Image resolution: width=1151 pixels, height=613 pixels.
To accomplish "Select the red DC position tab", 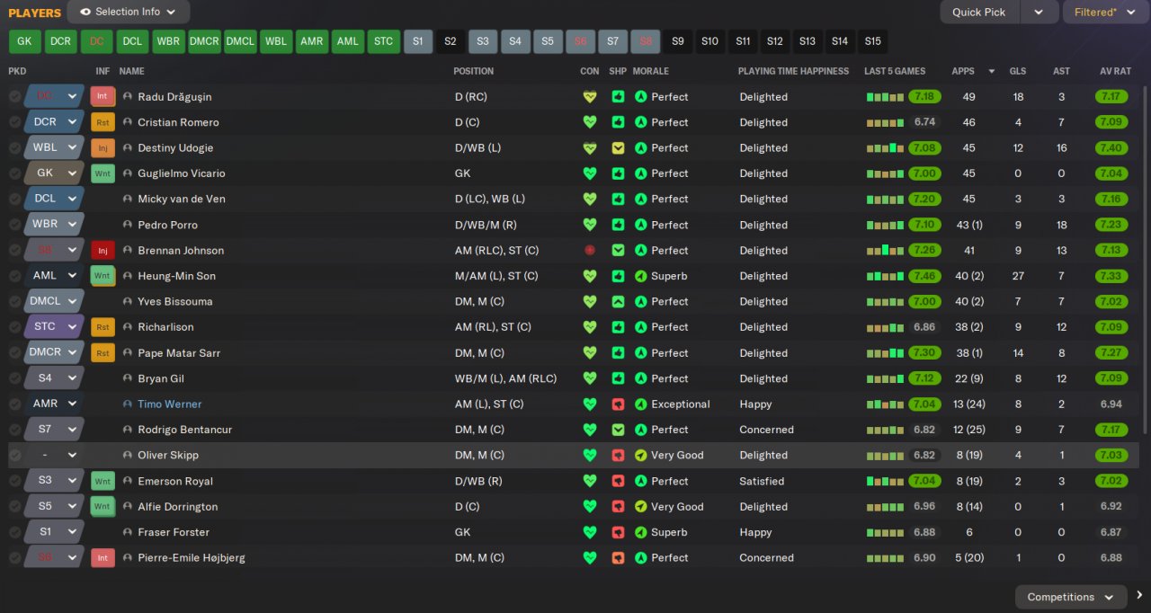I will coord(96,41).
